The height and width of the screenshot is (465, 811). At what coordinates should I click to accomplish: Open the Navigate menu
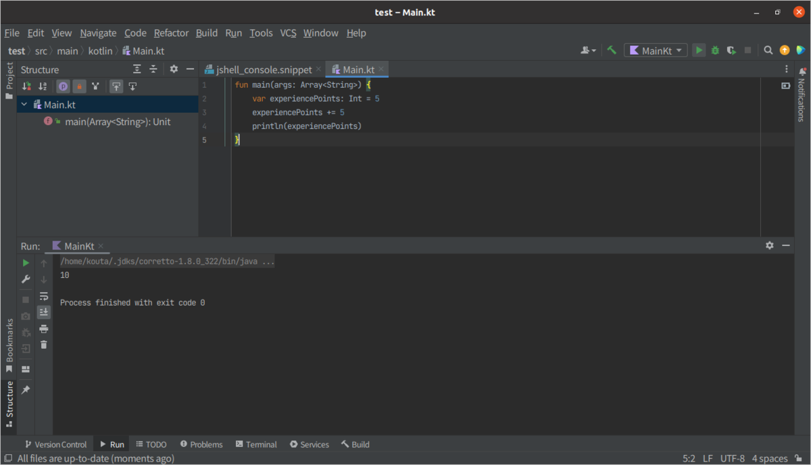click(98, 32)
